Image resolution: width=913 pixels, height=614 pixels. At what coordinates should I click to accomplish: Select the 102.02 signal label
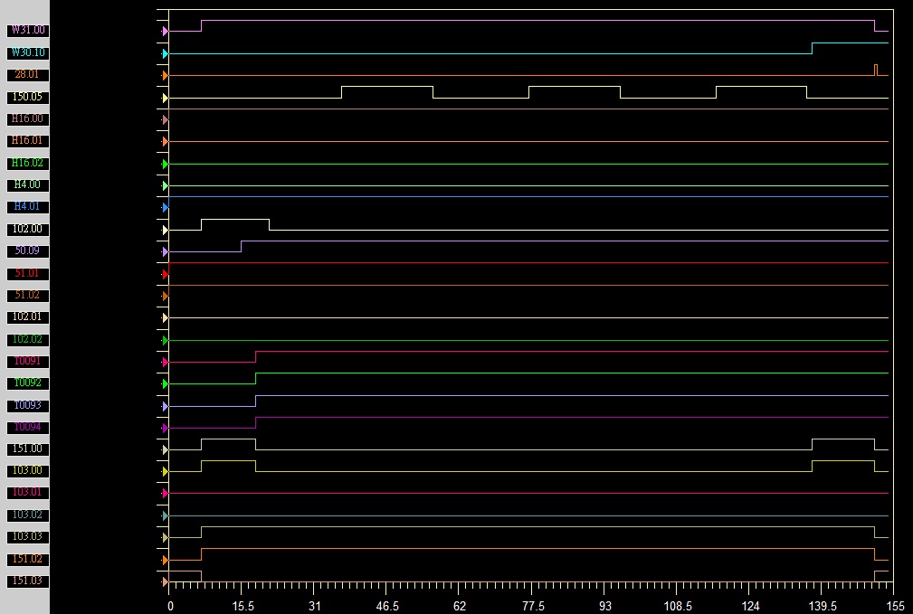coord(28,339)
